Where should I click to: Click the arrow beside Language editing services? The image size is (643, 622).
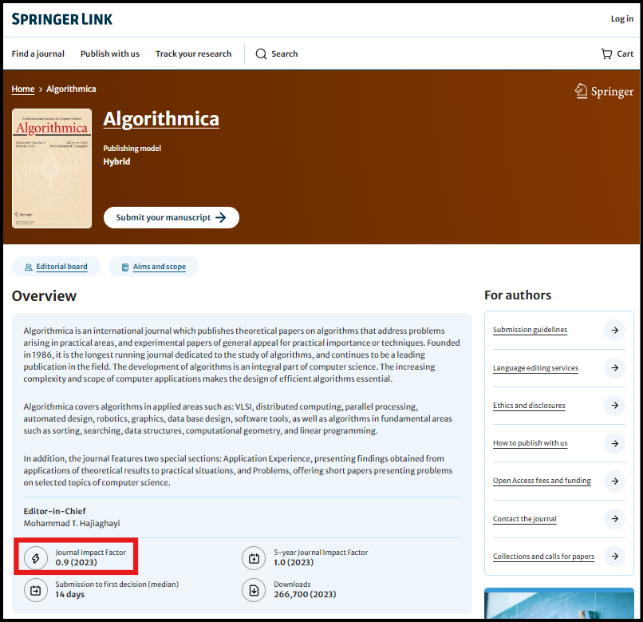615,368
